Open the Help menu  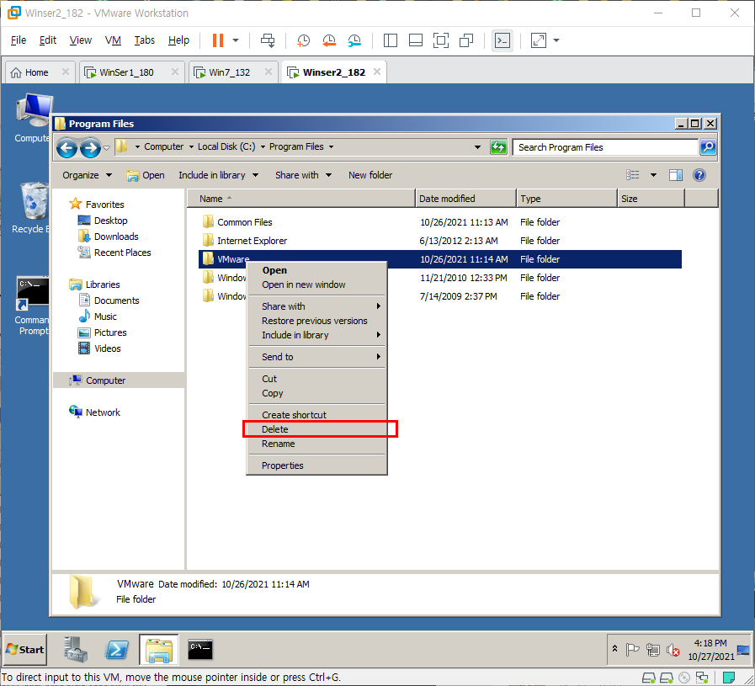178,40
